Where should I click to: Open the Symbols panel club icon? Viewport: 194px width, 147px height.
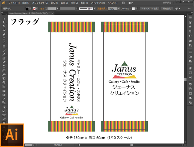(x=190, y=27)
